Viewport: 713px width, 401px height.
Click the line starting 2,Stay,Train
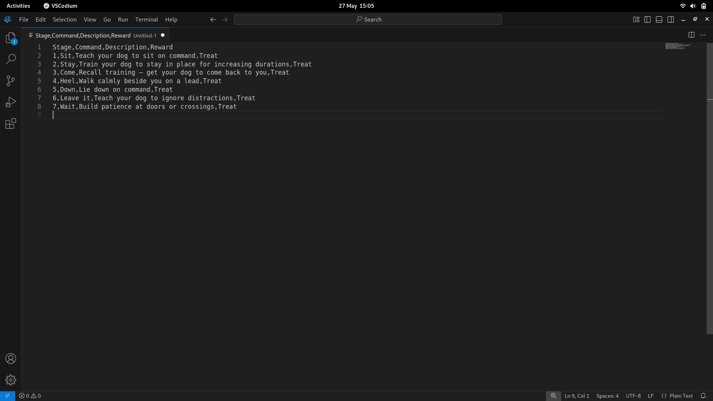182,64
